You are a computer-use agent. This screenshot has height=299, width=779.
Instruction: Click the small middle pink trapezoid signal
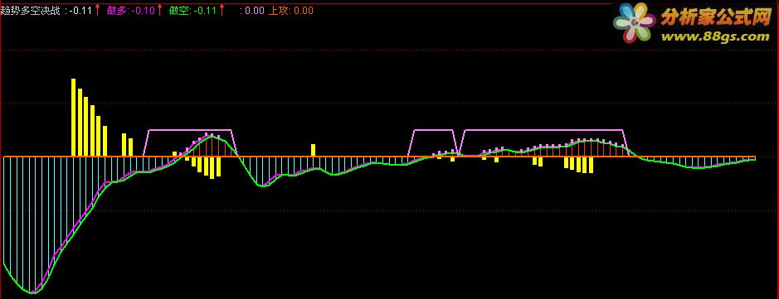(x=433, y=130)
